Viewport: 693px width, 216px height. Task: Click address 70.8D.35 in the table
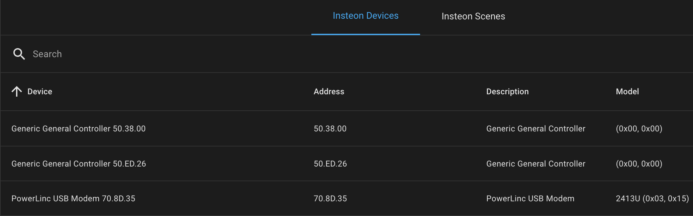tap(330, 198)
